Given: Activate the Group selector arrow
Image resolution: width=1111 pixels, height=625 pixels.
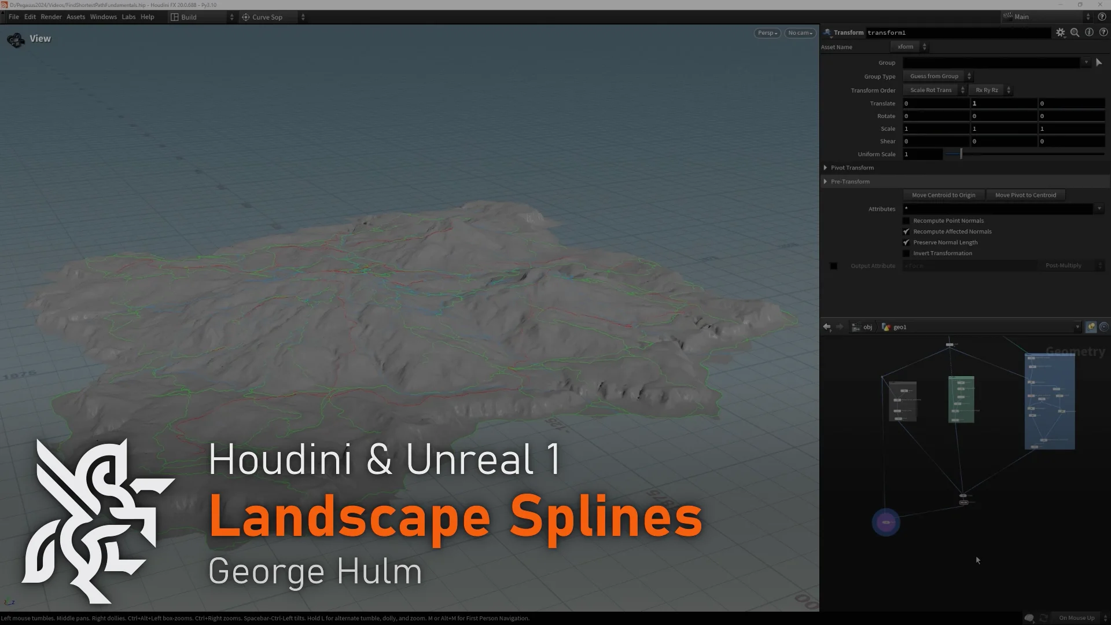Looking at the screenshot, I should [1099, 62].
